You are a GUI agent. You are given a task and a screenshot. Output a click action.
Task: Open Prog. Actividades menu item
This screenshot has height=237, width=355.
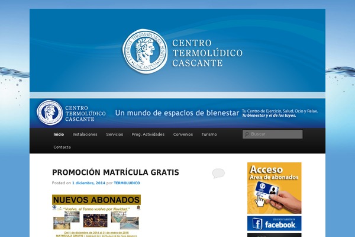click(x=148, y=134)
